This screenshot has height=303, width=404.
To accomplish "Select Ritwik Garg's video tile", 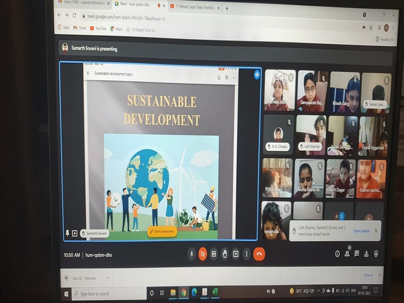I will [x=345, y=92].
